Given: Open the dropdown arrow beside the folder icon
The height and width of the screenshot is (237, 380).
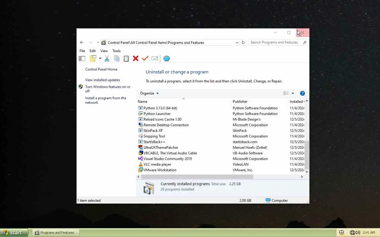Looking at the screenshot, I should [x=100, y=58].
